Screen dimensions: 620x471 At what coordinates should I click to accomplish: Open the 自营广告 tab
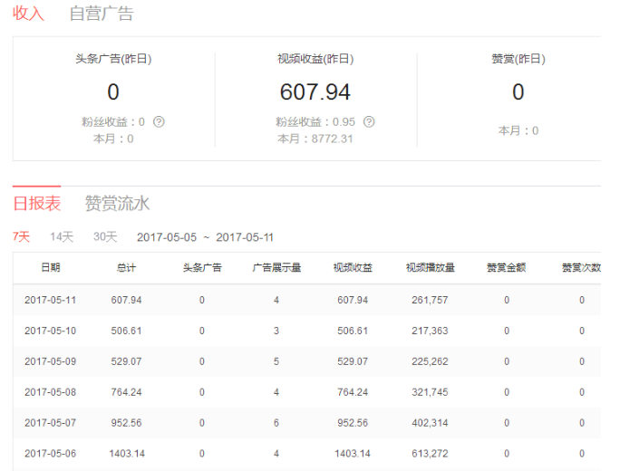101,14
